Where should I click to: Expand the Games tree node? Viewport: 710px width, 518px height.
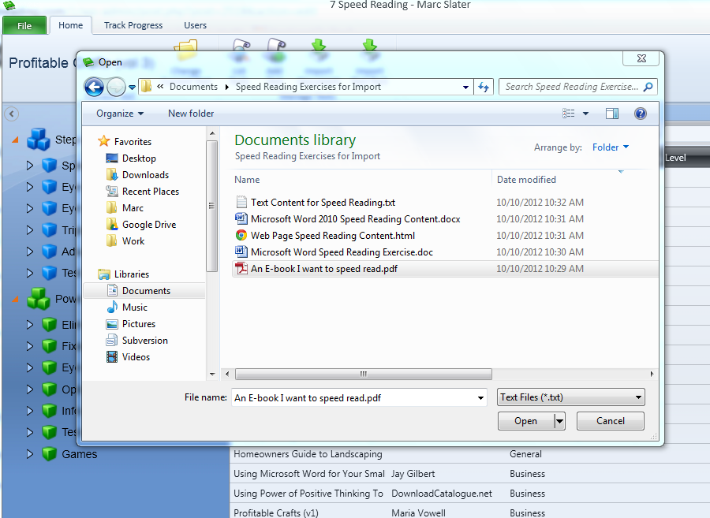30,454
